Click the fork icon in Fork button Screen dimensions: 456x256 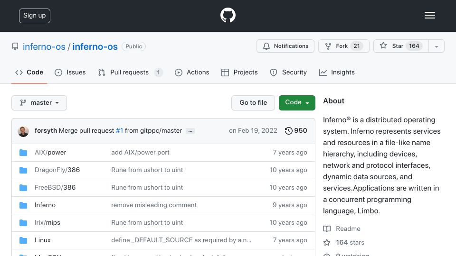328,46
